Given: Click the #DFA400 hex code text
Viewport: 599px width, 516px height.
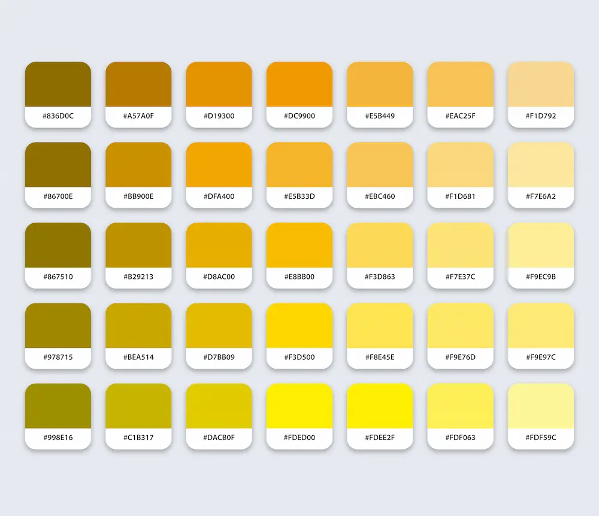Looking at the screenshot, I should tap(219, 196).
